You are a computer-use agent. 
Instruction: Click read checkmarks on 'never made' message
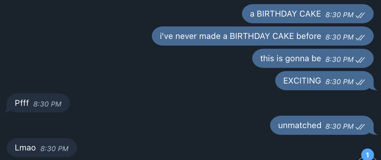click(x=360, y=37)
